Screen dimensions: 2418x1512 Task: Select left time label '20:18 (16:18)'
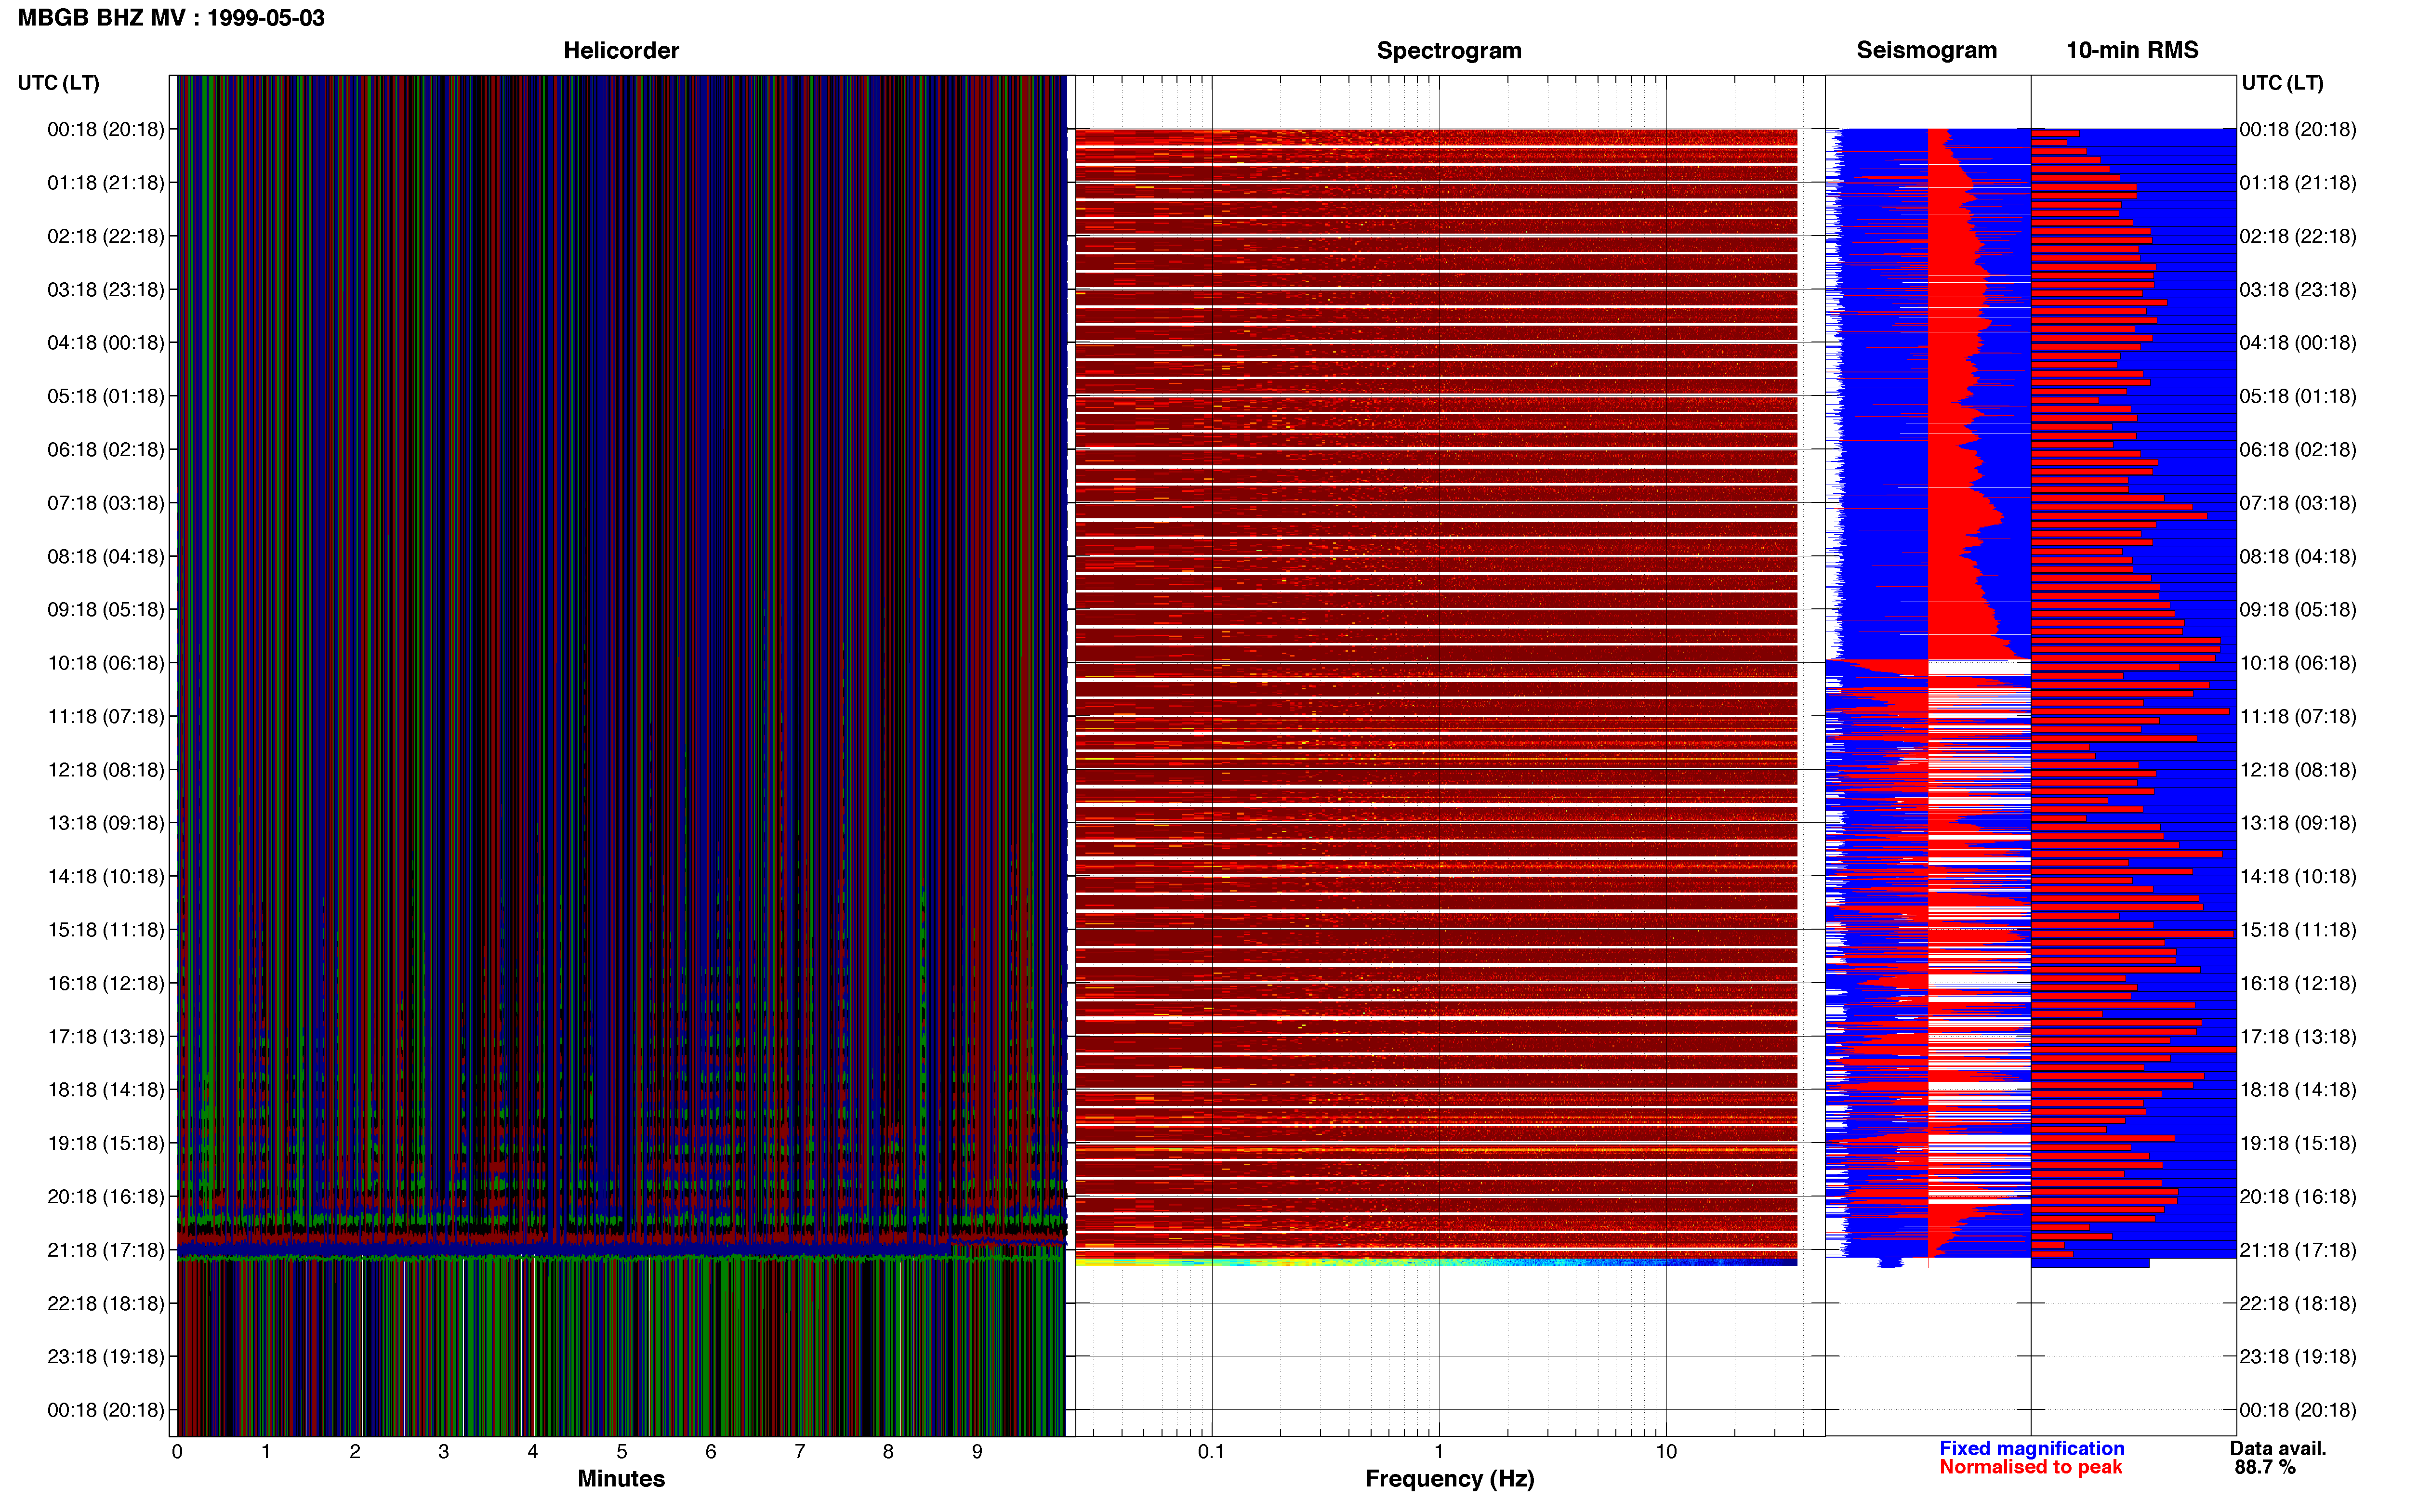click(x=106, y=1197)
